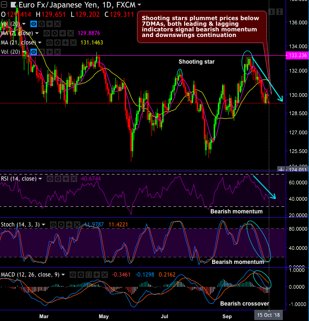The width and height of the screenshot is (309, 321).
Task: Select Bearish momentum label in Stoch pane
Action: pos(238,262)
